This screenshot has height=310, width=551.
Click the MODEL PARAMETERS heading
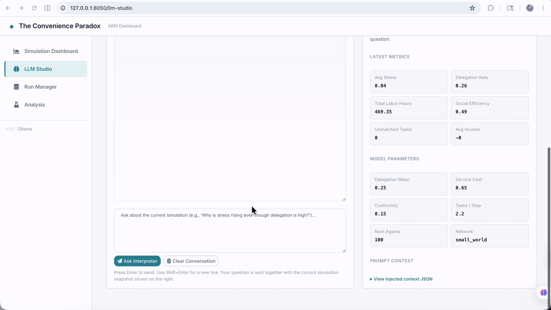(395, 159)
